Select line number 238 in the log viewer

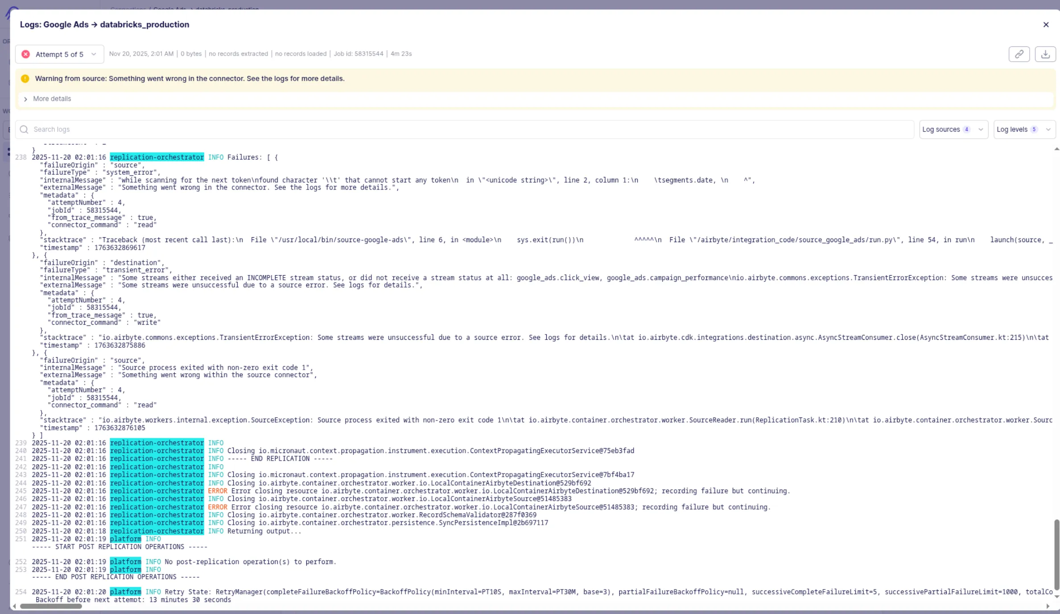point(21,157)
